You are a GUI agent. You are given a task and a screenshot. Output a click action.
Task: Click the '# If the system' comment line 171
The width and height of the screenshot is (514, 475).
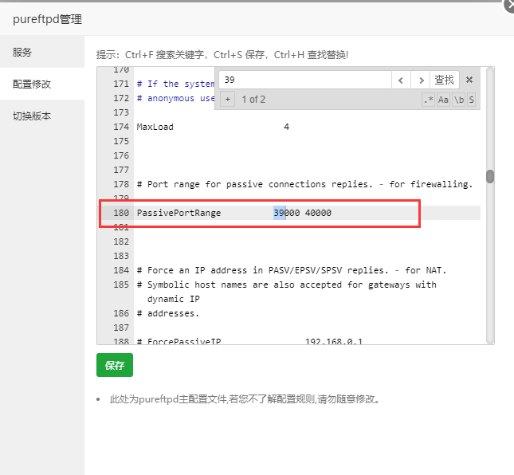(175, 84)
